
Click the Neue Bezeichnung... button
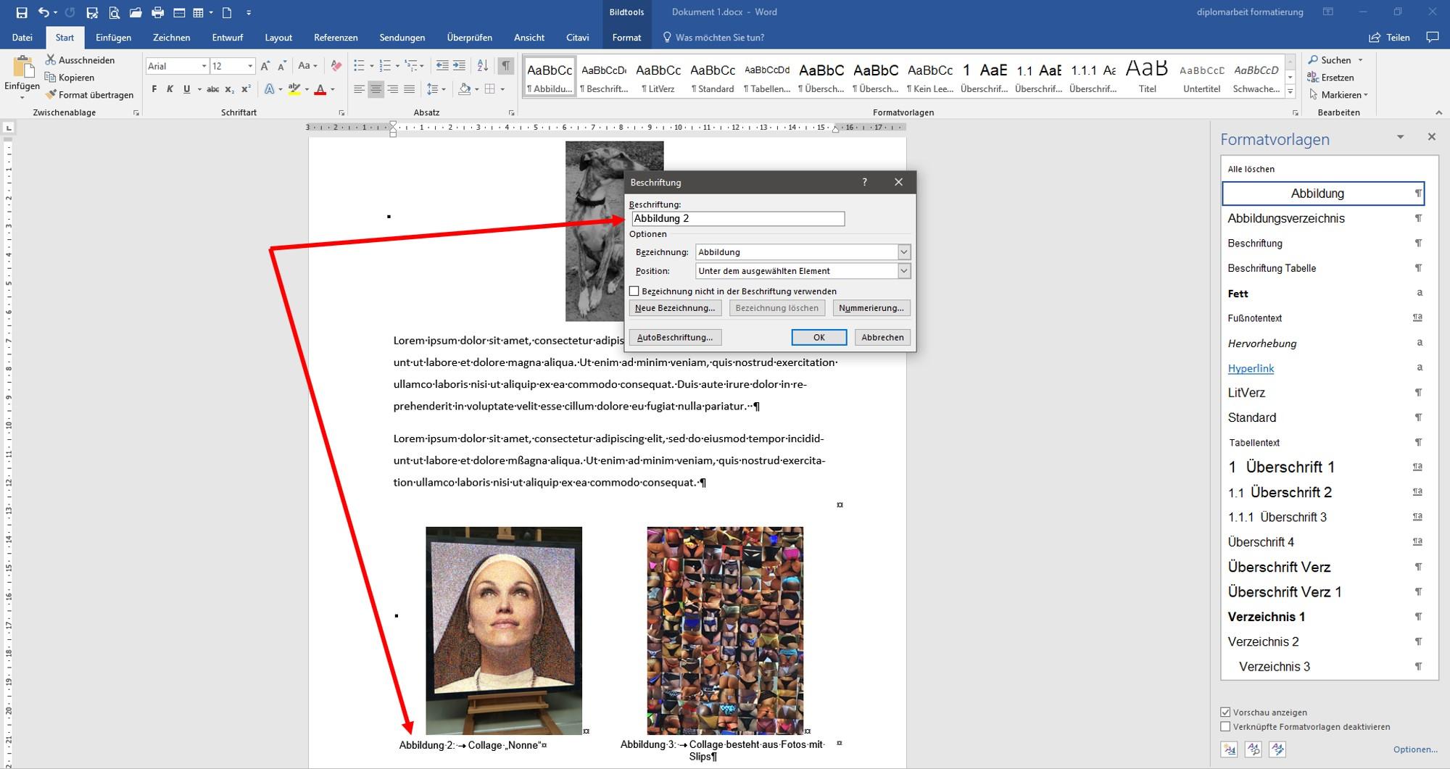click(x=675, y=308)
